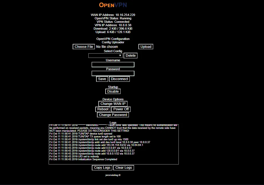Click inside the Logs text area
Screen dimensions: 264x185
coord(114,144)
